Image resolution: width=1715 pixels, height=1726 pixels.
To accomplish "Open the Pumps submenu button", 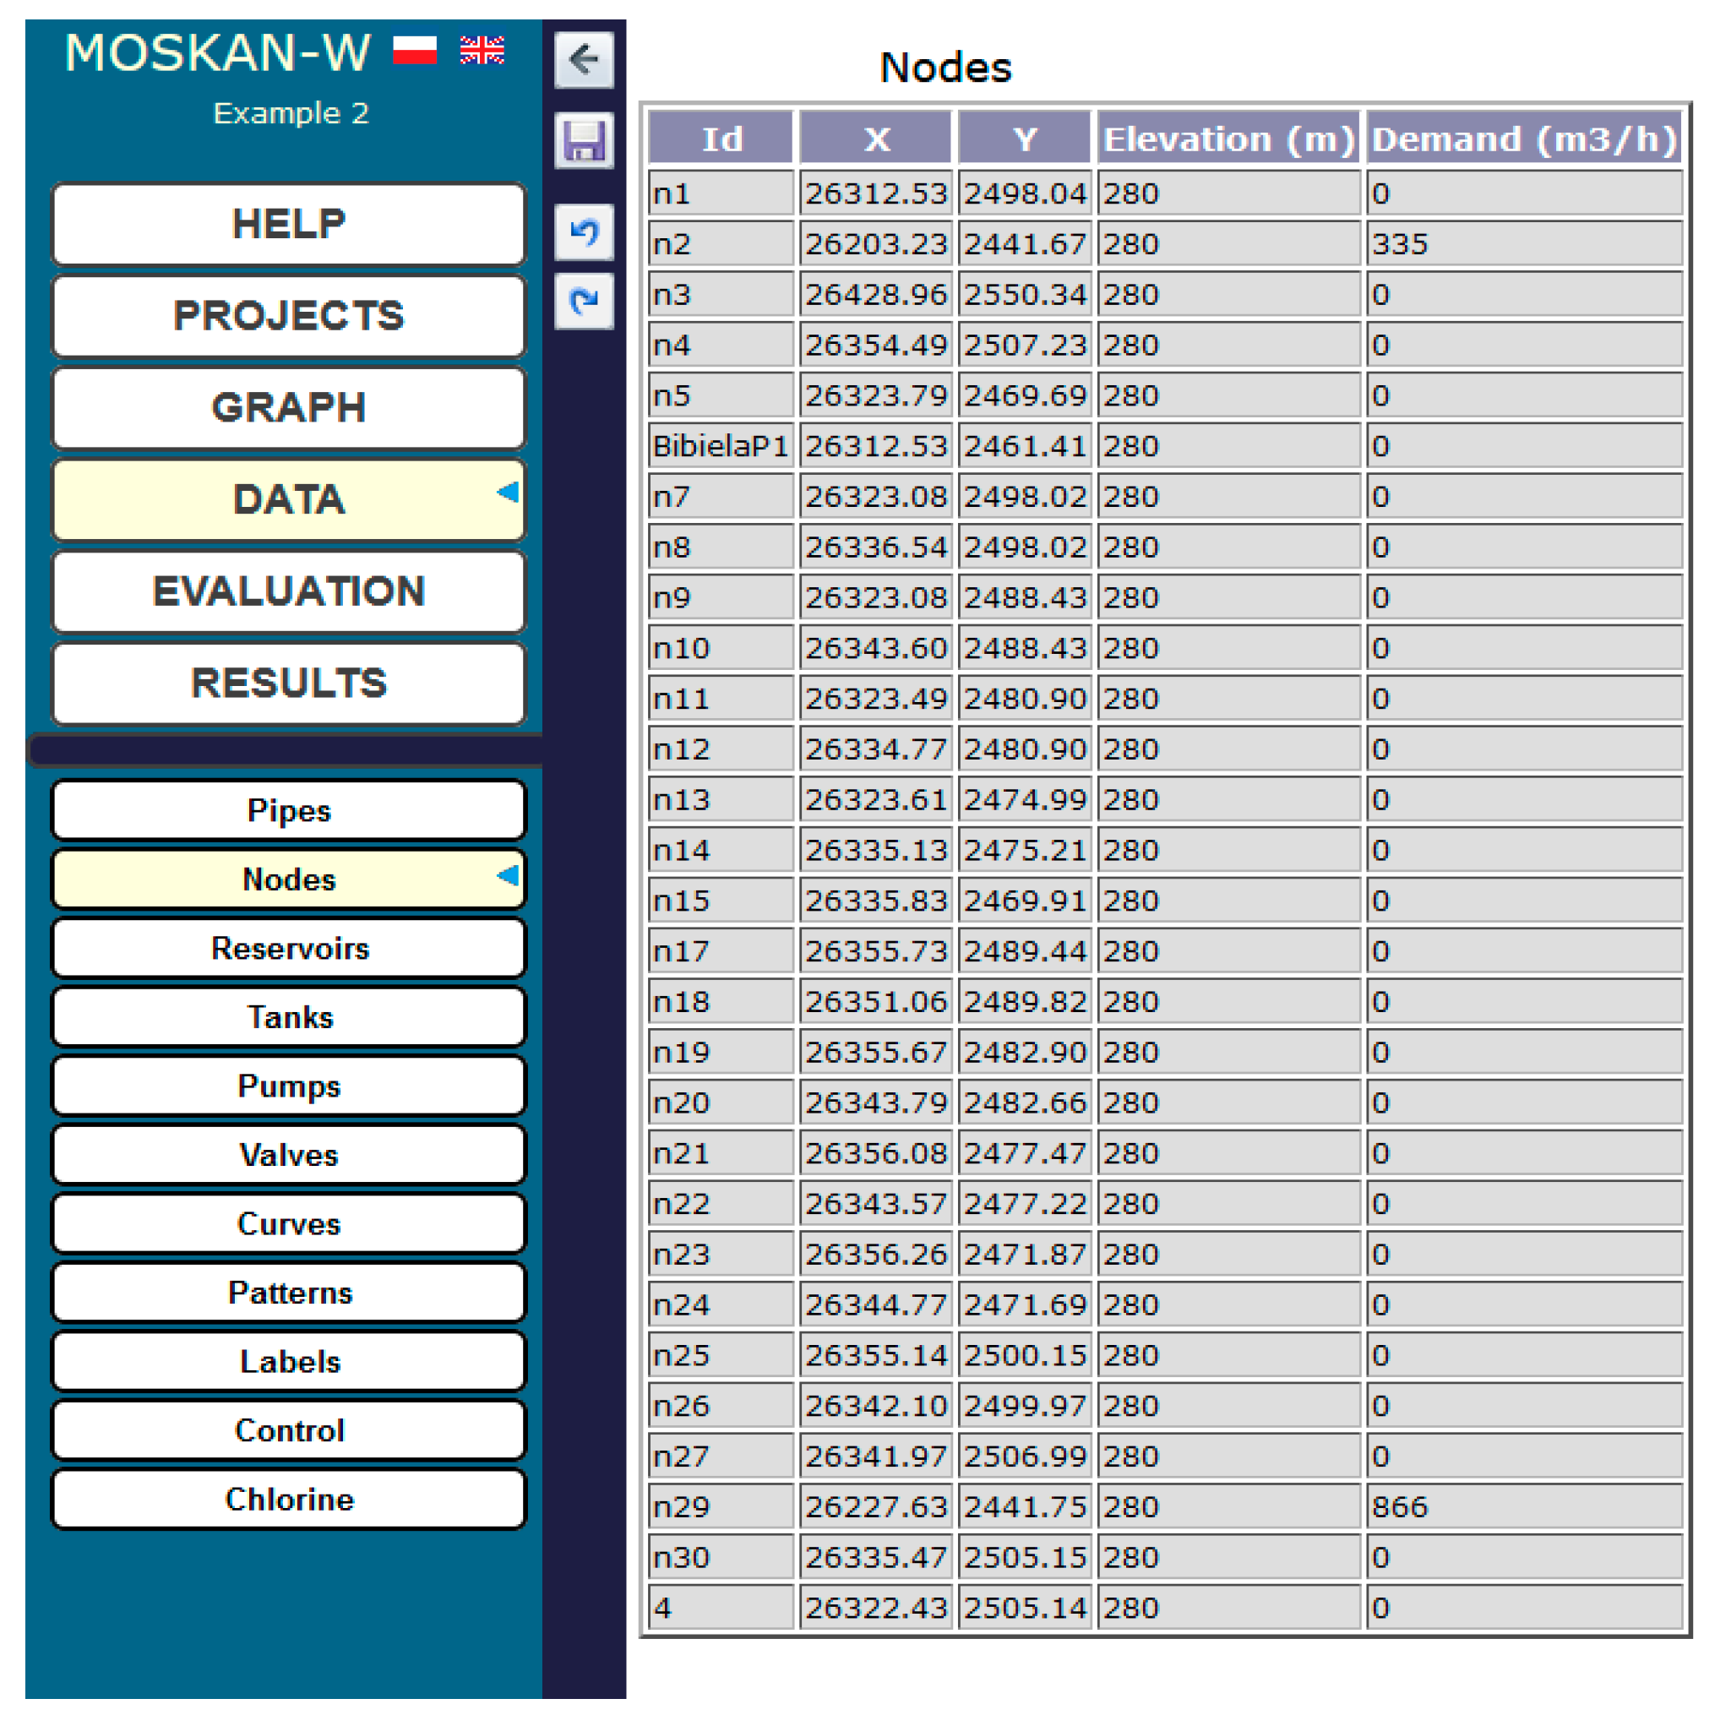I will click(x=289, y=1086).
